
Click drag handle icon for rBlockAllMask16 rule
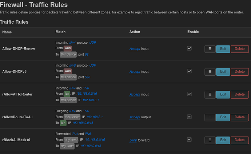210,140
